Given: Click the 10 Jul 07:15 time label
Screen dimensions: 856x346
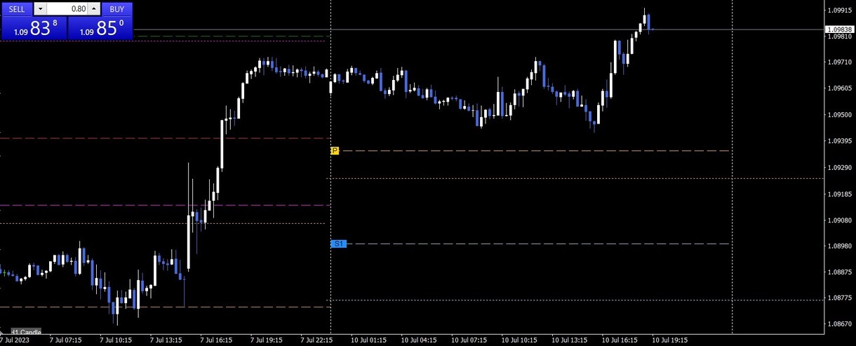Looking at the screenshot, I should click(469, 340).
